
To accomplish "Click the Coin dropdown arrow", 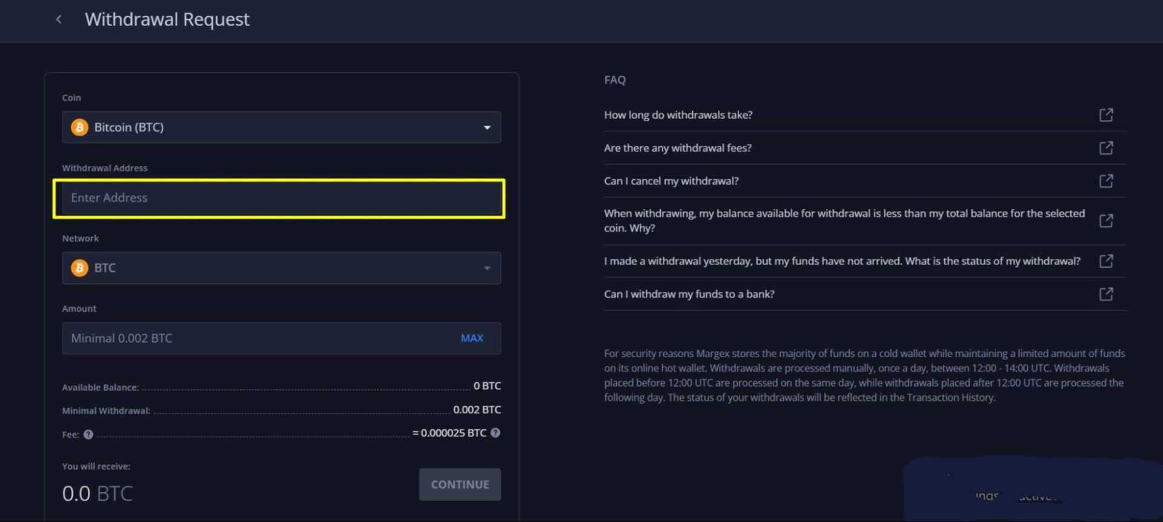I will (x=487, y=128).
